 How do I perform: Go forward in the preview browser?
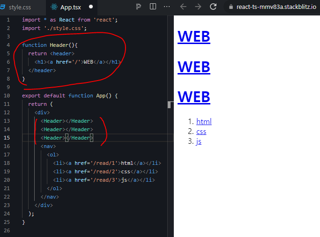(198, 7)
